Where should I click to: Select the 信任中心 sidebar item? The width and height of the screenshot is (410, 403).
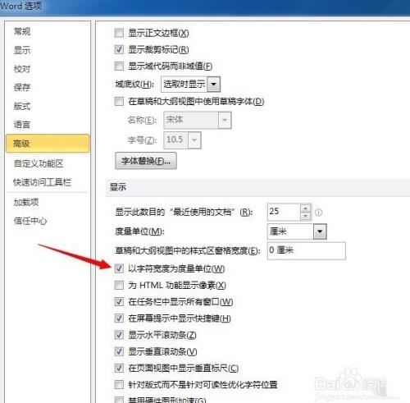(30, 221)
